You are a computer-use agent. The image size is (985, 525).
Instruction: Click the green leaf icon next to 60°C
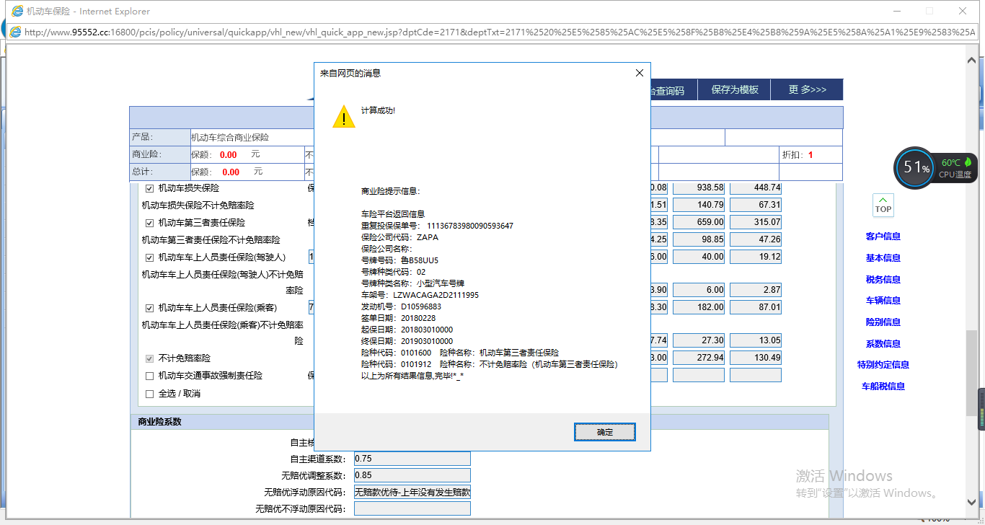coord(968,162)
